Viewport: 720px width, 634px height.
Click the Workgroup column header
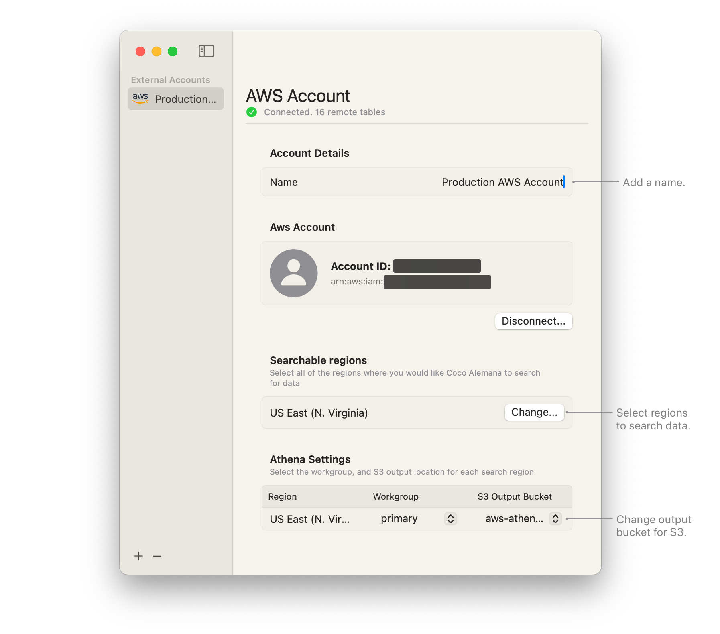[396, 496]
